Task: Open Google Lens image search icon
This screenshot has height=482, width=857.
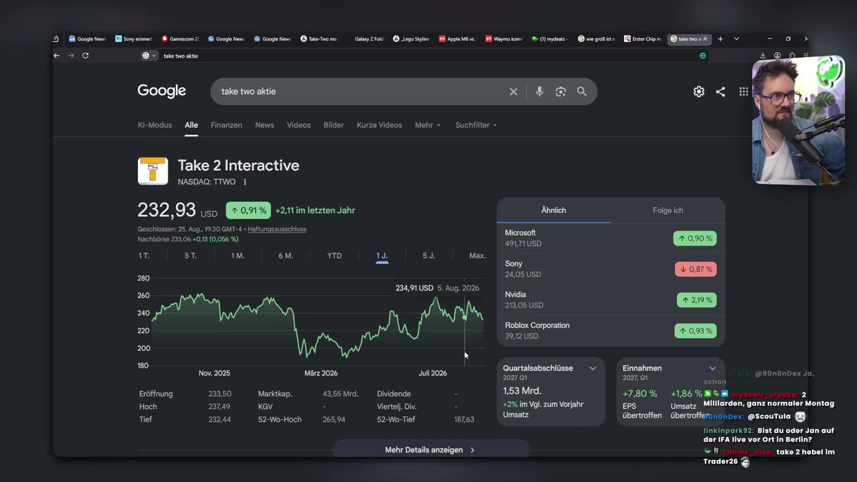Action: [560, 92]
